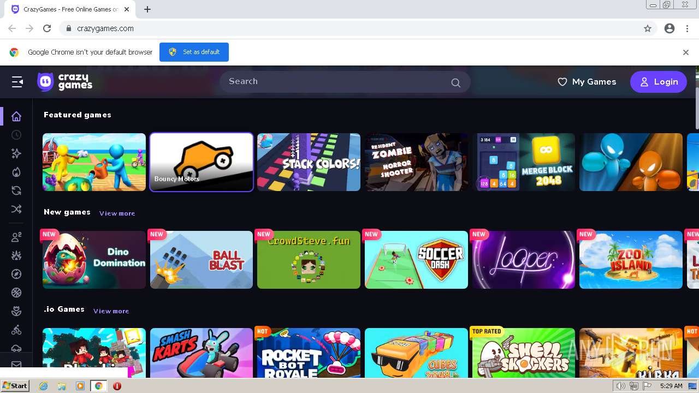
Task: Open the volume speaker tray icon
Action: (x=621, y=386)
